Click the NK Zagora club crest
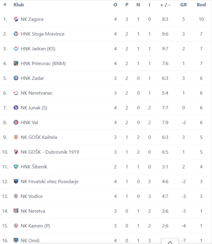 [16, 19]
